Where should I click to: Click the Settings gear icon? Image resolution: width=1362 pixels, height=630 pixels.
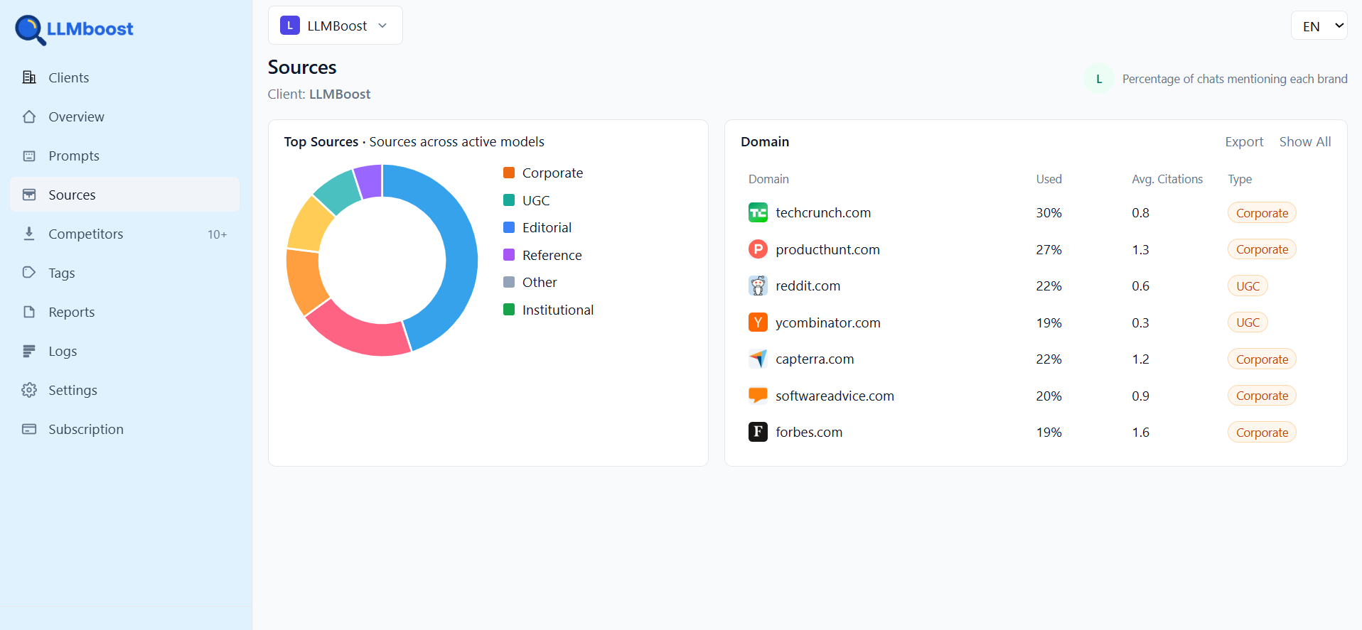tap(29, 390)
